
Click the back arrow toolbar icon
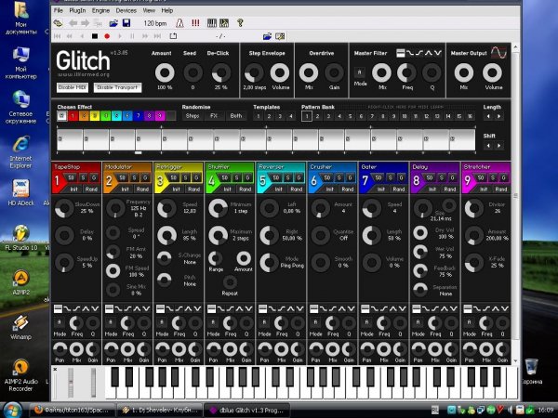pyautogui.click(x=73, y=23)
